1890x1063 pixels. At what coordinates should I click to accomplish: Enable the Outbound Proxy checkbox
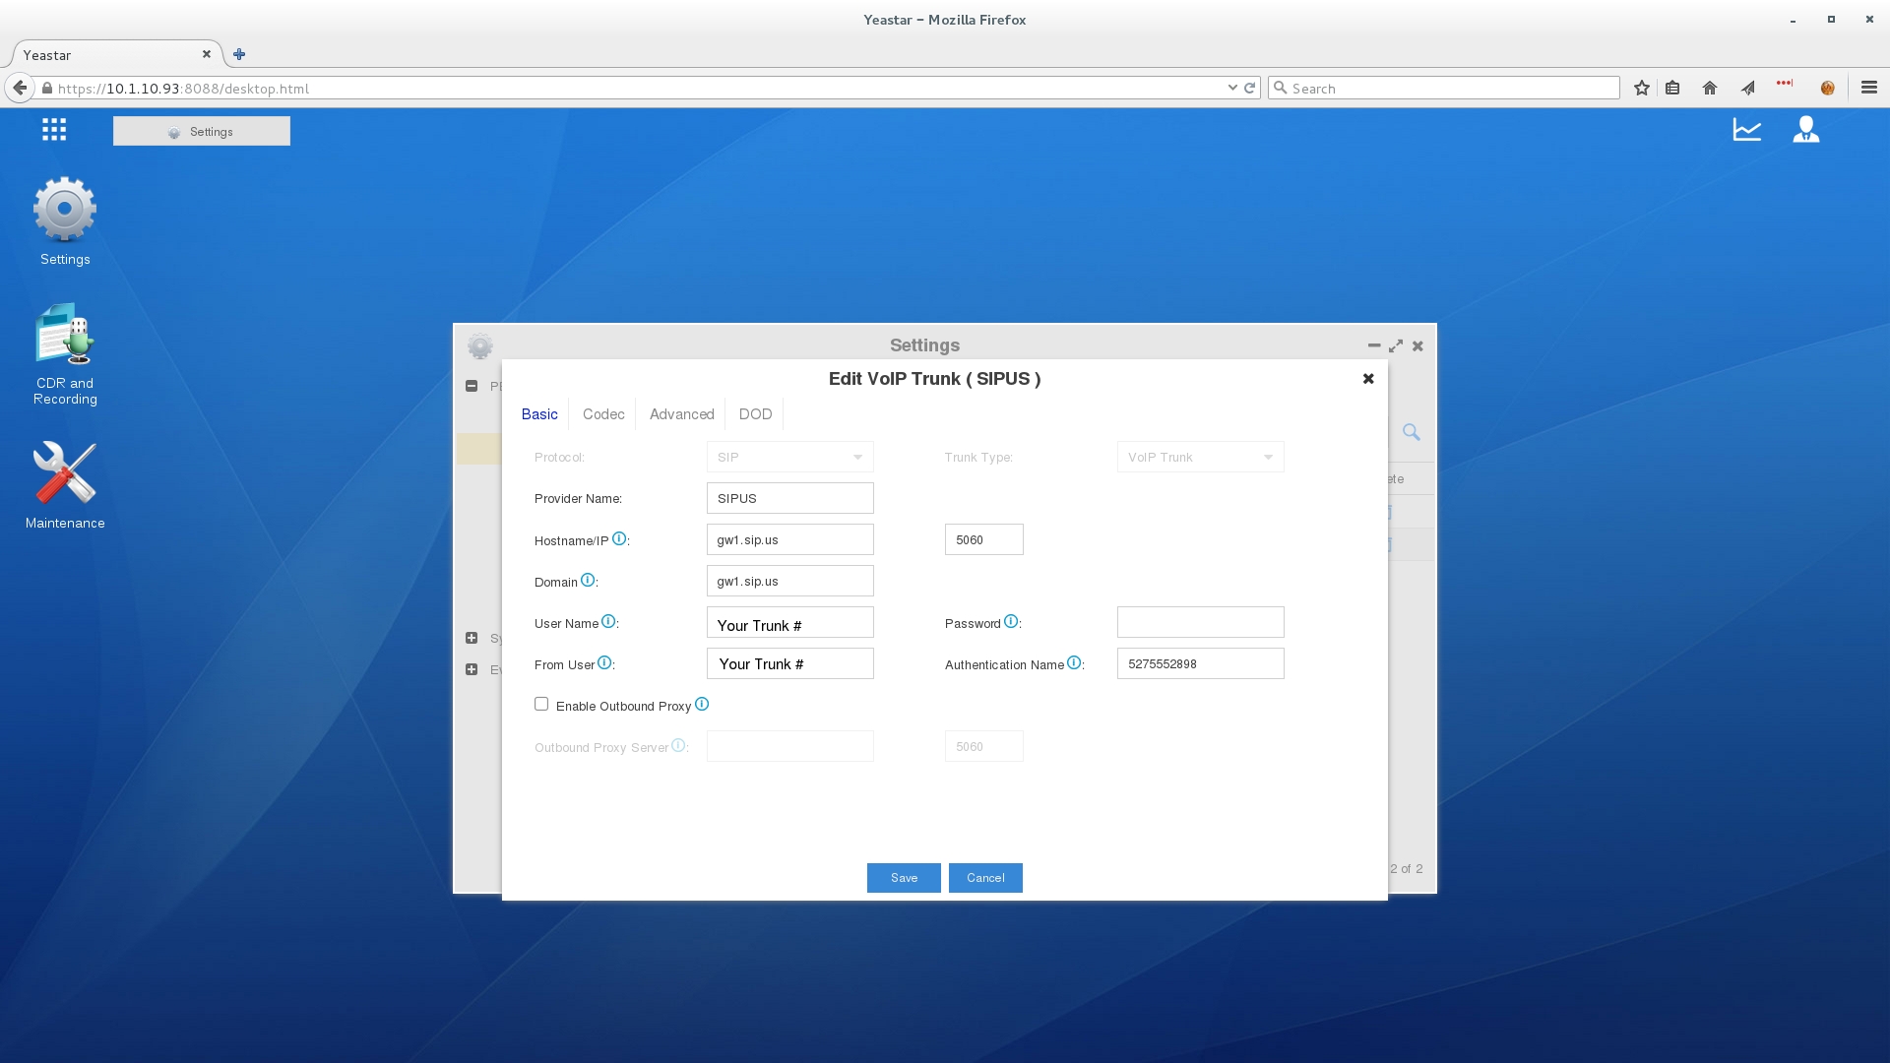(541, 704)
